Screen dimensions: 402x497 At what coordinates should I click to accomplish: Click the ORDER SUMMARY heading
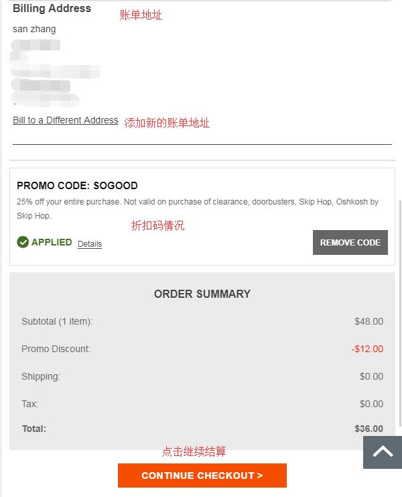click(x=202, y=294)
